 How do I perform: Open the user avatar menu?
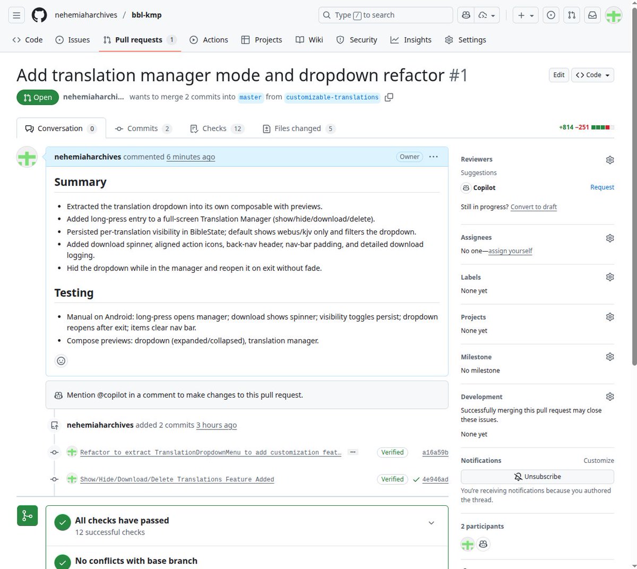pyautogui.click(x=614, y=15)
